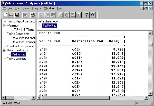
Task: Print the timing report
Action: coord(33,15)
